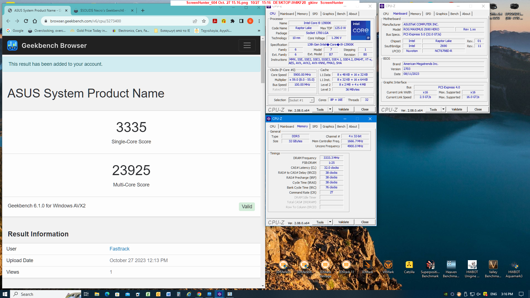
Task: Open the extensions puzzle-piece menu
Action: [x=233, y=21]
